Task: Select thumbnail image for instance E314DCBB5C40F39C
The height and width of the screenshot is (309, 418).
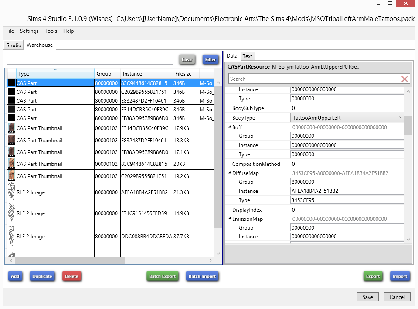Action: click(11, 128)
